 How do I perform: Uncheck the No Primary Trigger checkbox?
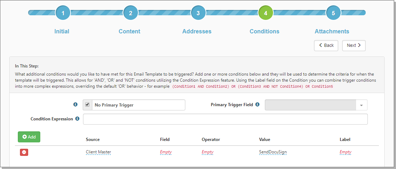pos(87,105)
